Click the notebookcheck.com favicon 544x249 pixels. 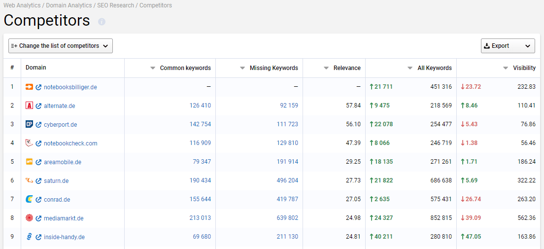point(30,142)
